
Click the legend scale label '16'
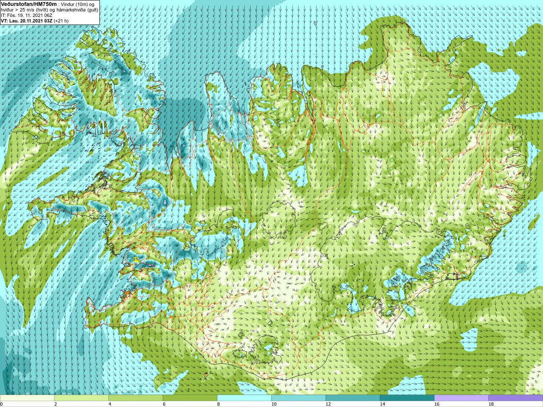click(x=437, y=404)
